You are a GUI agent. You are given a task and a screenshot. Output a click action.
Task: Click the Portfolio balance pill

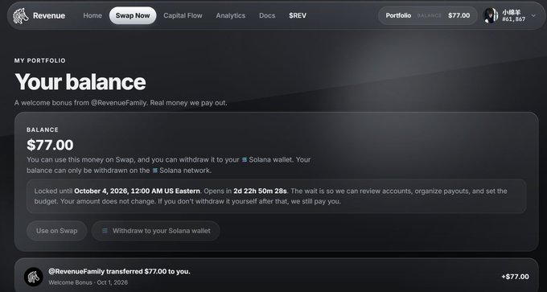tap(428, 16)
